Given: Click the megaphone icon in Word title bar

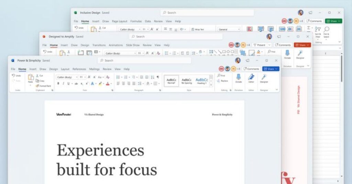Looking at the screenshot, I should click(x=247, y=61).
